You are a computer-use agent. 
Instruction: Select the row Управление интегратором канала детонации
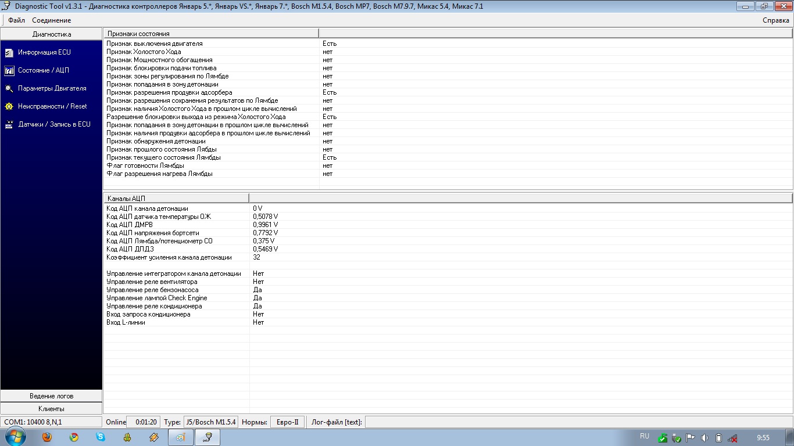click(448, 274)
